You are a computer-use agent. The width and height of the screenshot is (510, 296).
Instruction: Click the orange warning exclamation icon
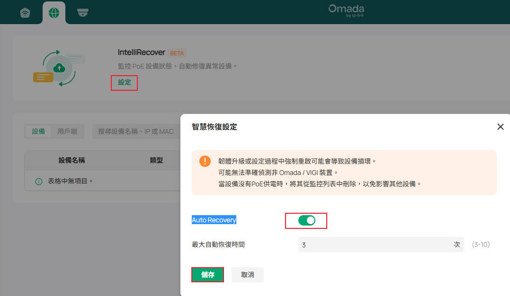205,161
